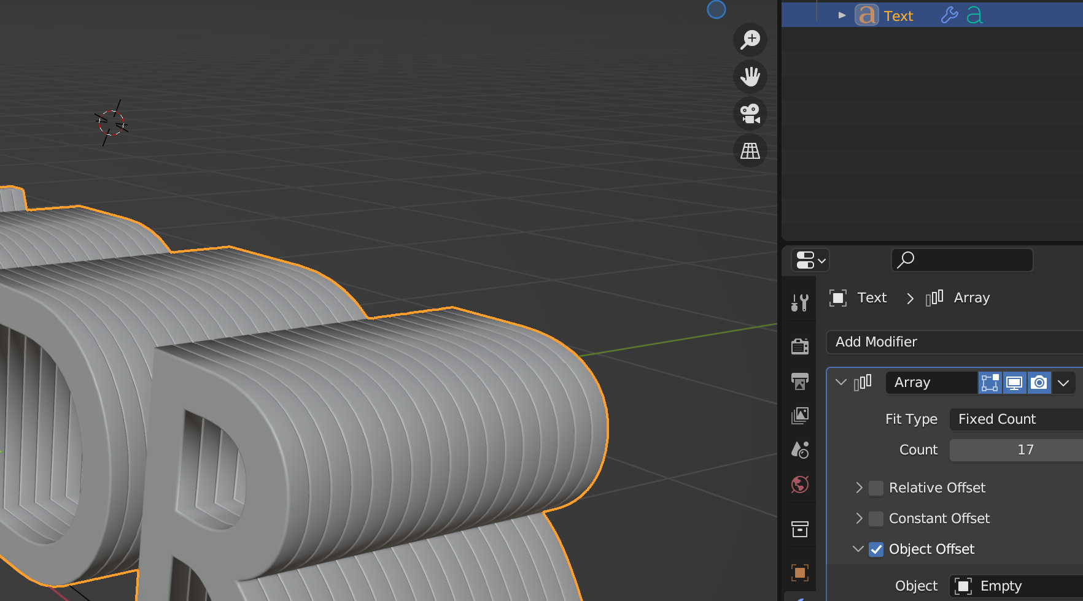Open the Object properties tab
Image resolution: width=1083 pixels, height=601 pixels.
(x=799, y=573)
